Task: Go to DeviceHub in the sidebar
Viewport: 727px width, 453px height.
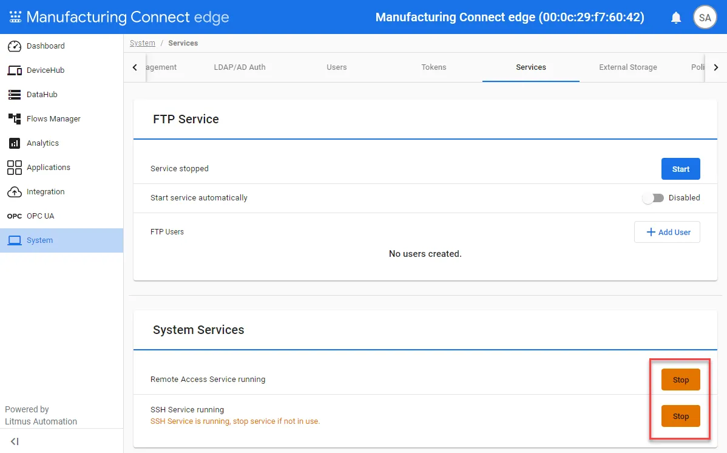Action: click(62, 70)
